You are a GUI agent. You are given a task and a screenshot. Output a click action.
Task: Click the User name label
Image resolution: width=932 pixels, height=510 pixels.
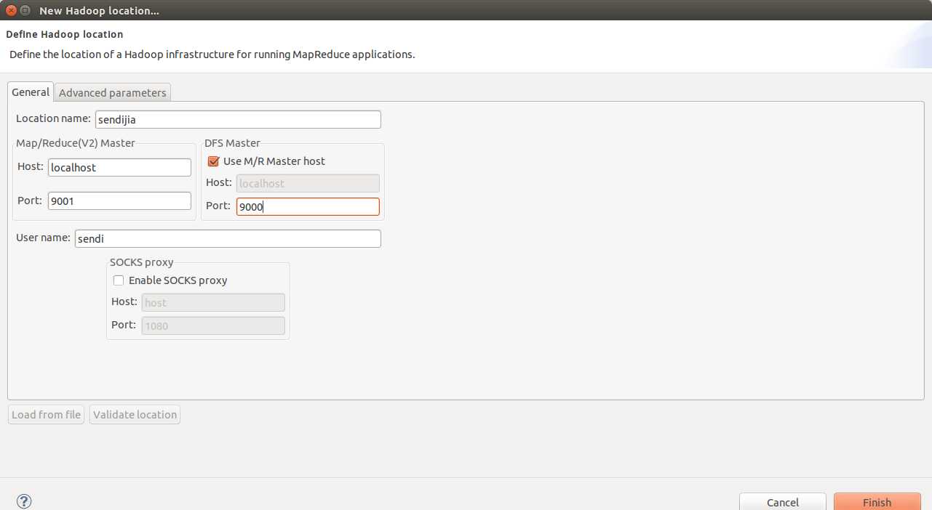pyautogui.click(x=43, y=238)
